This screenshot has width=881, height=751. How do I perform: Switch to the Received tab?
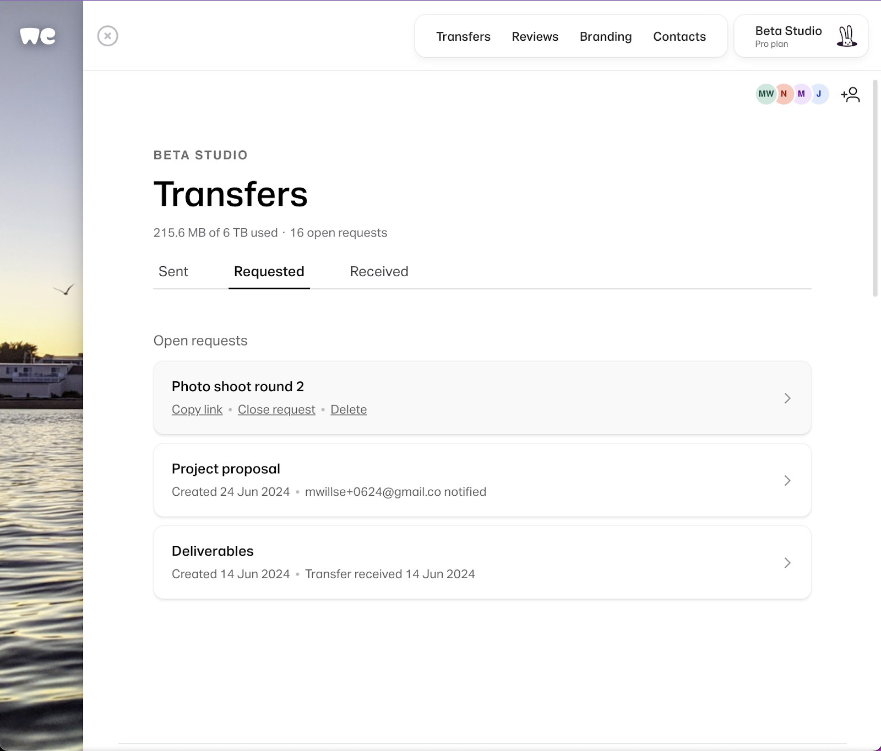coord(378,271)
